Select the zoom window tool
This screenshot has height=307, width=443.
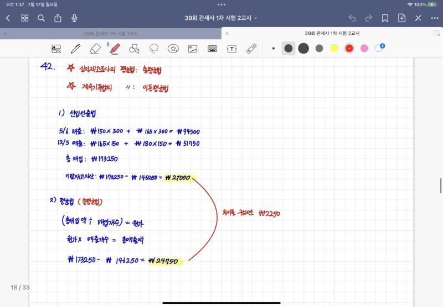point(56,49)
